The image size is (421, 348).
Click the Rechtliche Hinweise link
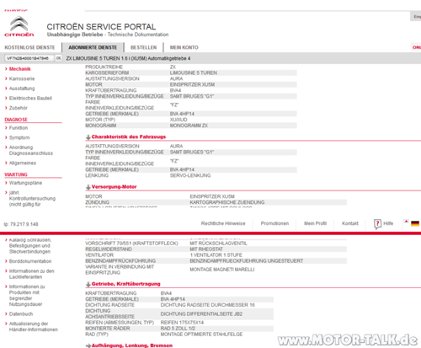pos(223,223)
